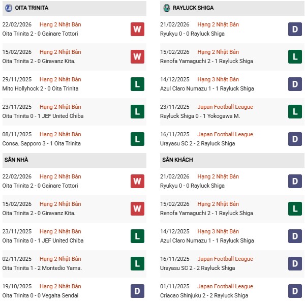This screenshot has width=305, height=302.
Task: Click the Oita Trinita 1 - 2 Montedio Yama. result
Action: 42,268
